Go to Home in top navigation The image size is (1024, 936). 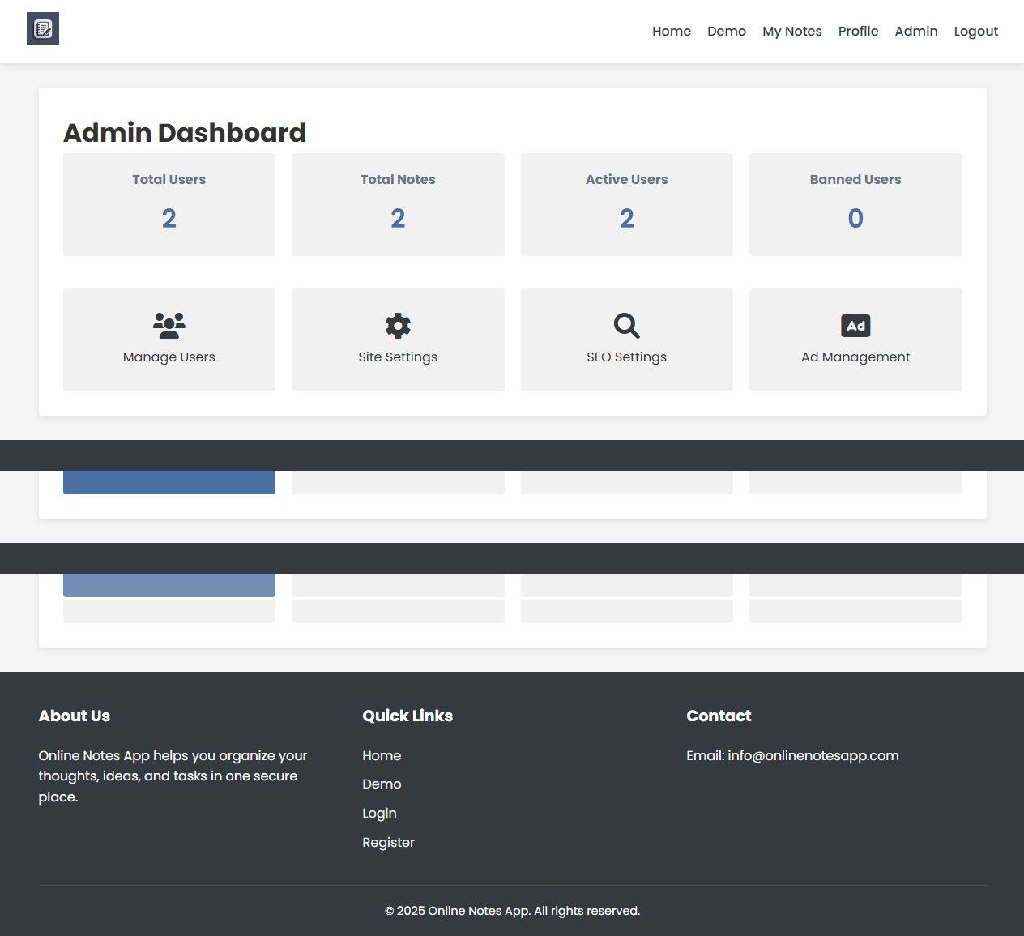coord(672,32)
